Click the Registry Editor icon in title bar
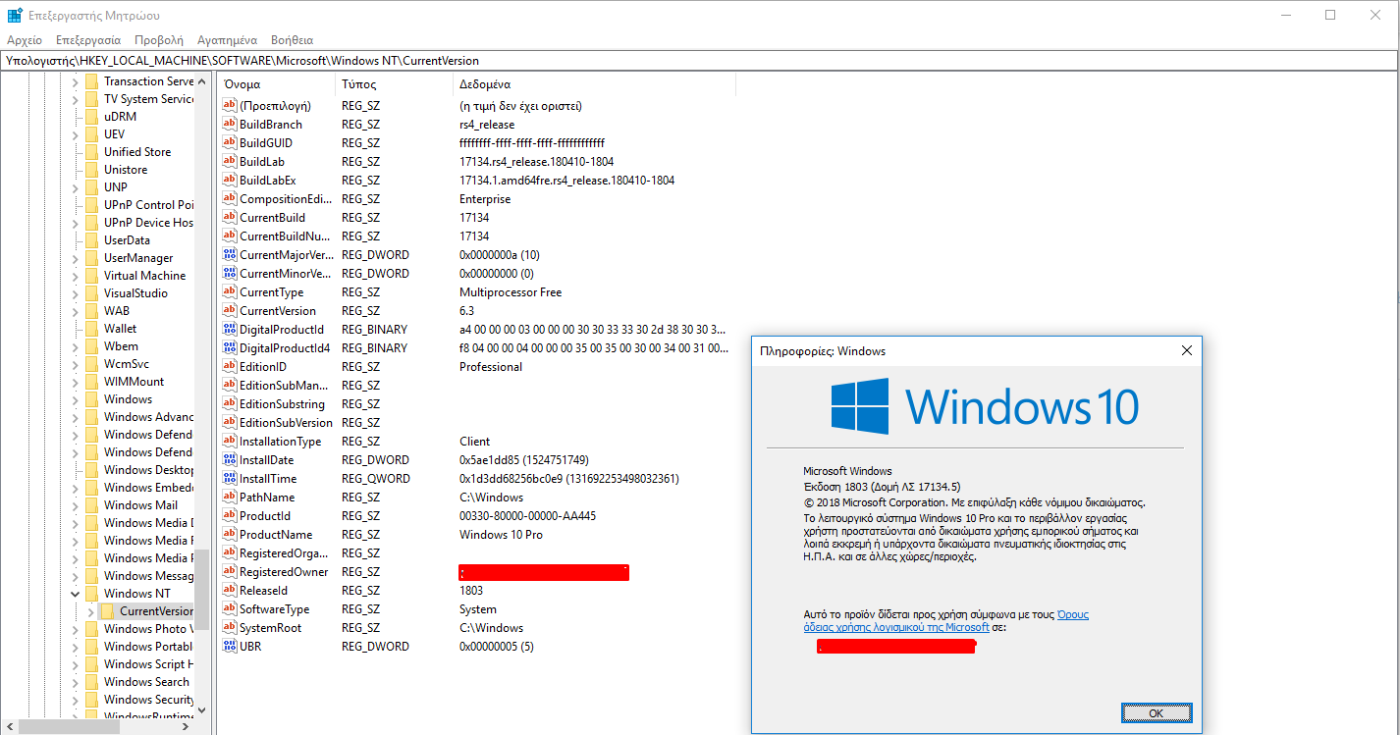Screen dimensions: 1400x735 pos(15,15)
